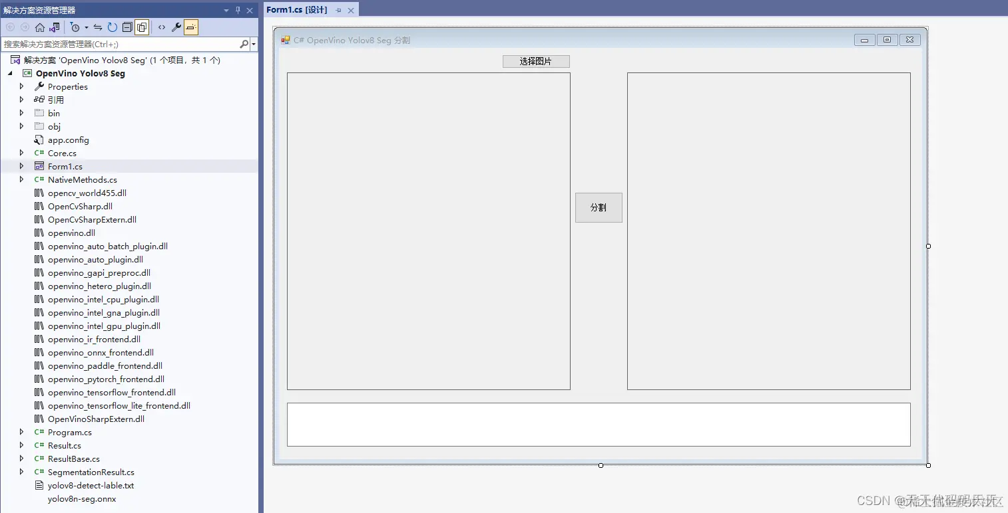Viewport: 1008px width, 513px height.
Task: Expand ResultBase.cs node
Action: (21, 459)
